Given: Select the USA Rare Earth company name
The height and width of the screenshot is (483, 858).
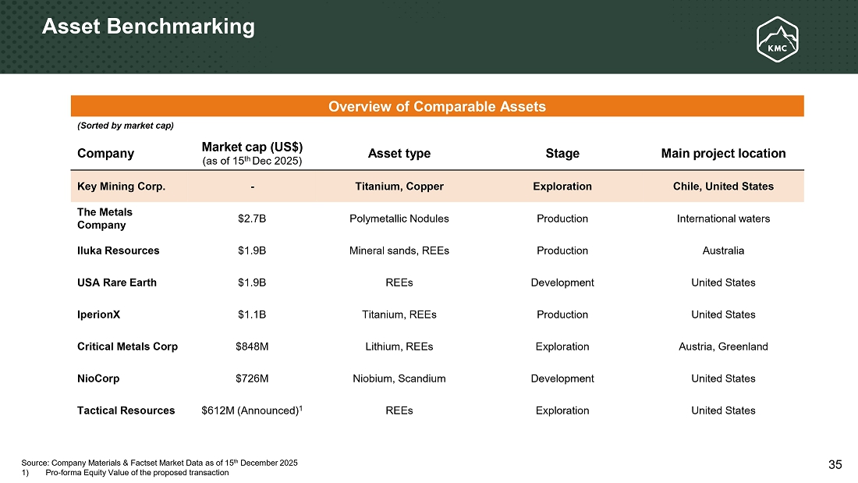Looking at the screenshot, I should click(116, 282).
